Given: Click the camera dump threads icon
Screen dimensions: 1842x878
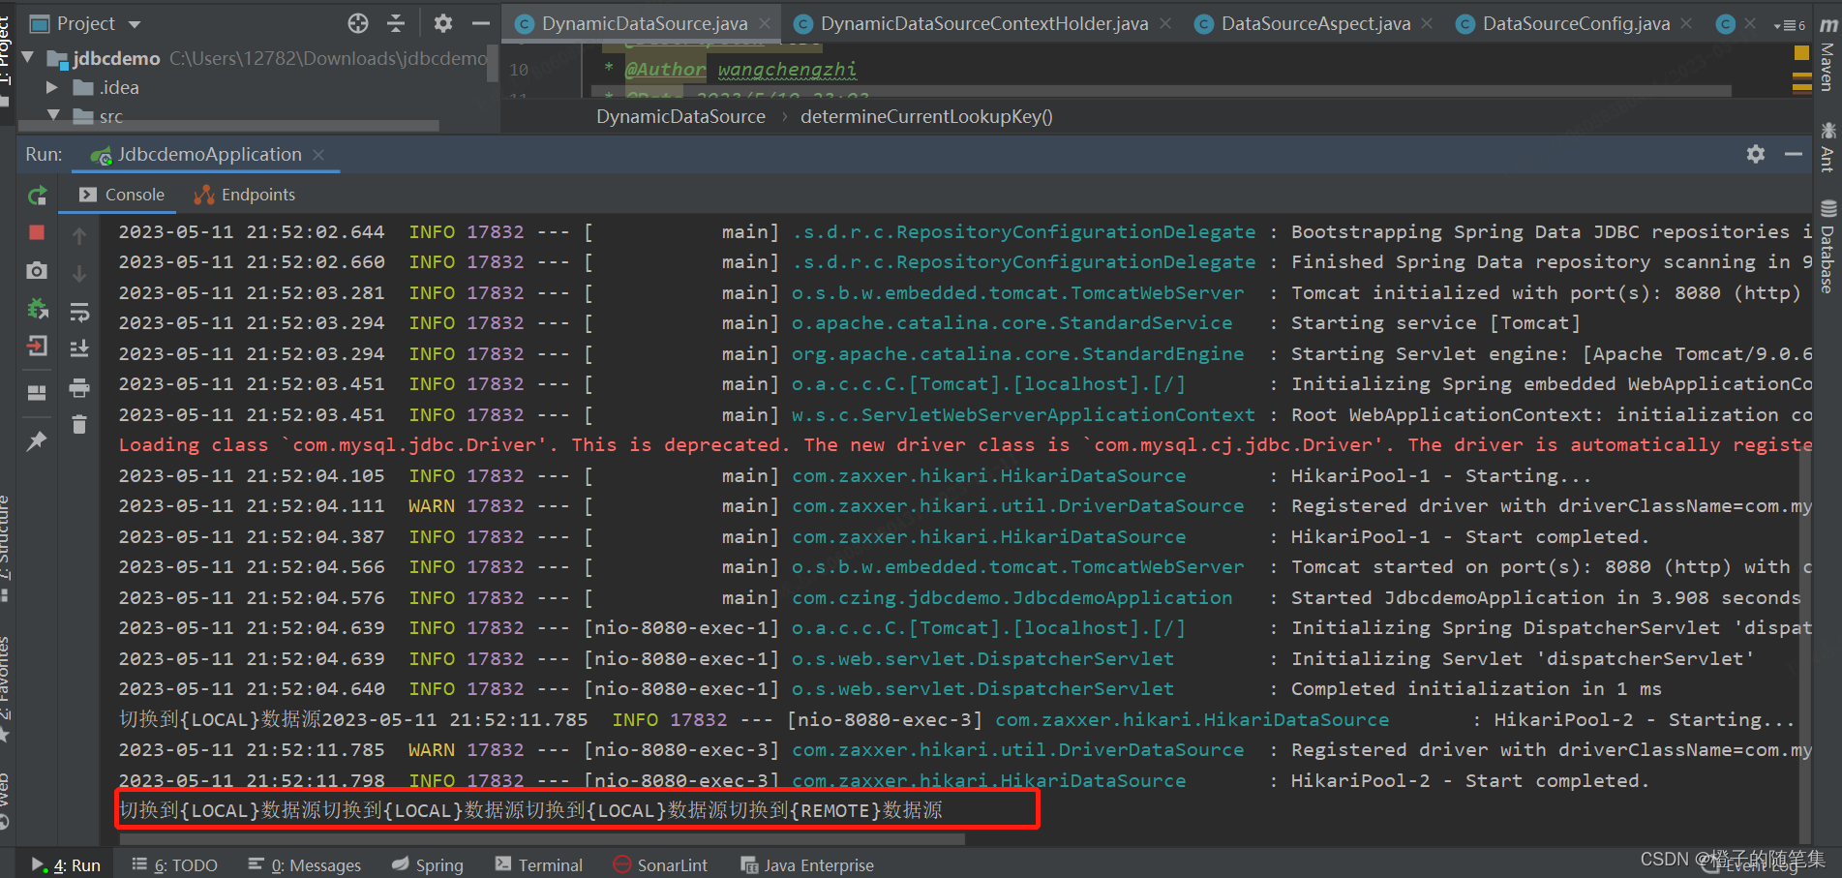Looking at the screenshot, I should click(37, 270).
